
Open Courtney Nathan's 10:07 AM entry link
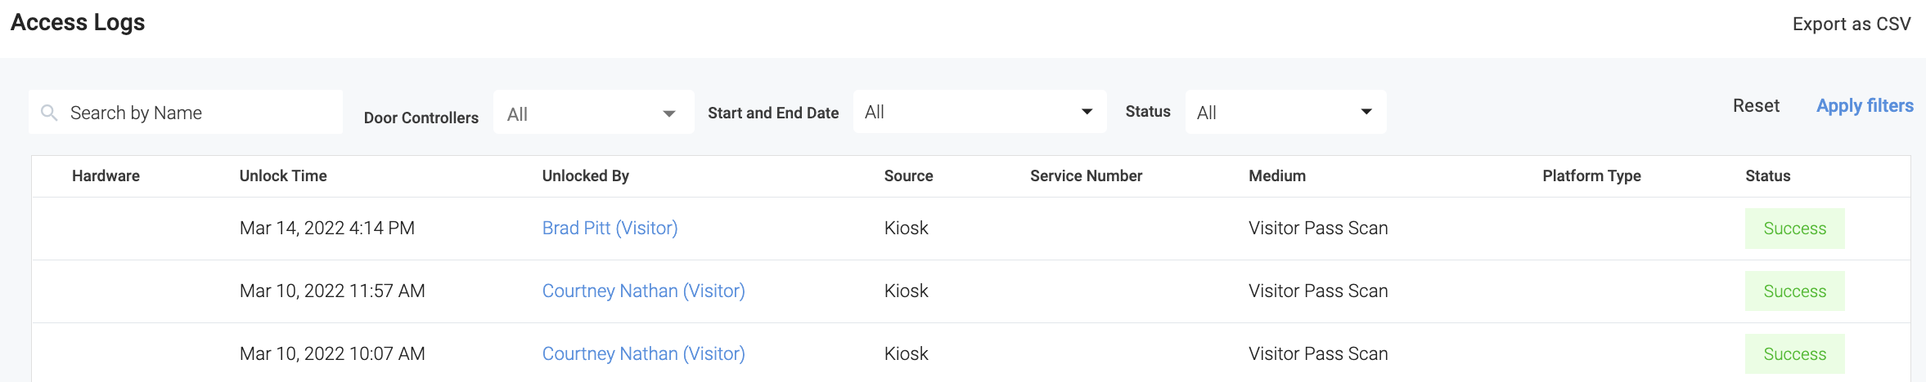tap(643, 354)
